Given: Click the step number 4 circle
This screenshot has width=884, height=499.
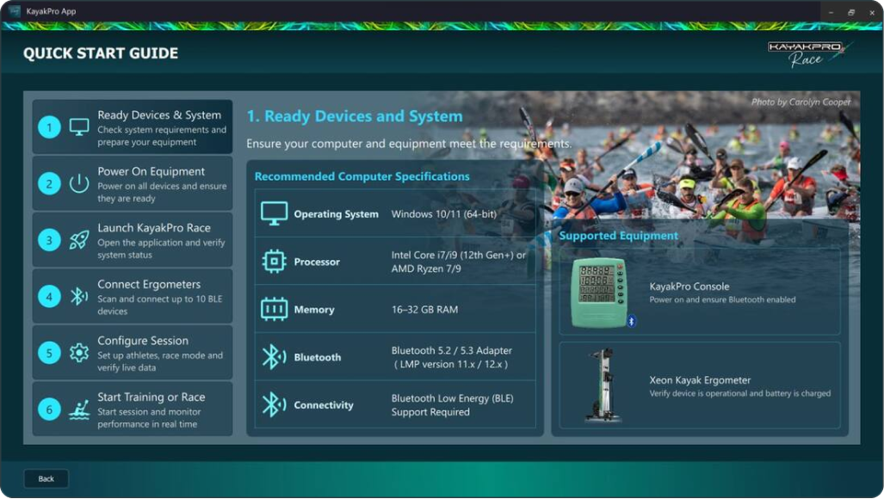Looking at the screenshot, I should 49,296.
